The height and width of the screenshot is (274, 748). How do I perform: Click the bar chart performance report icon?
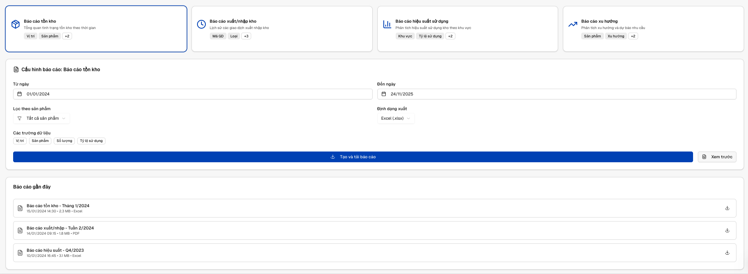(x=387, y=24)
